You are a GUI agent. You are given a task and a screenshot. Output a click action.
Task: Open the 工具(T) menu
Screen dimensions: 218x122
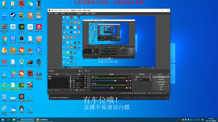pyautogui.click(x=87, y=13)
